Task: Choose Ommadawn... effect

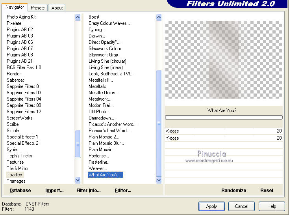Action: [101, 118]
